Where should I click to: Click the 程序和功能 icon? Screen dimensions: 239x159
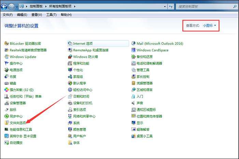point(70,63)
